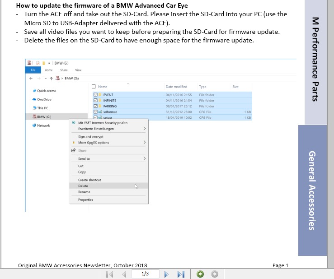Uncheck the EVENT folder checkbox
This screenshot has width=334, height=279.
coord(95,95)
